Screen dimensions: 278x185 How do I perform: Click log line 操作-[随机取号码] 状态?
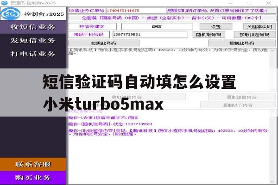[x=110, y=124]
